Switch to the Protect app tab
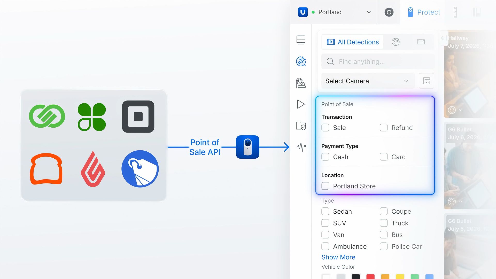496x279 pixels. point(424,12)
